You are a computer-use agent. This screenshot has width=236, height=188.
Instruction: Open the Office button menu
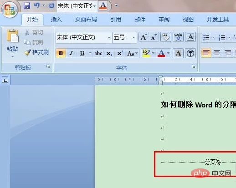(10, 10)
